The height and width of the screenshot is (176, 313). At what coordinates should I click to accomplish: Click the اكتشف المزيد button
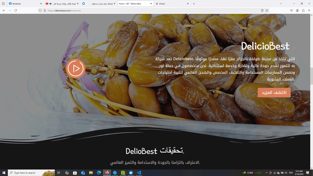[x=274, y=93]
